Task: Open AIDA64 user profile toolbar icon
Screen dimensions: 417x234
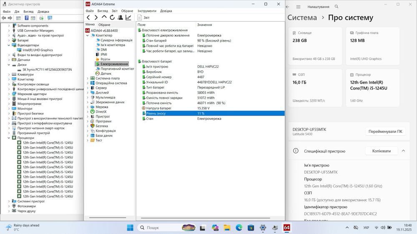Action: click(120, 17)
